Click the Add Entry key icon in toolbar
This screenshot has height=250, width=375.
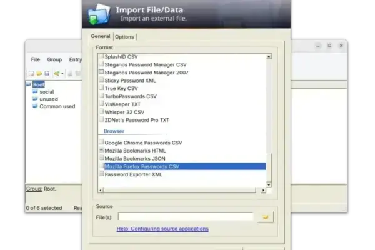(57, 74)
